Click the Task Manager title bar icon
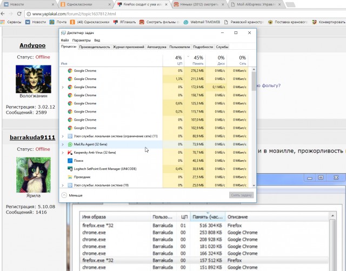 click(63, 32)
